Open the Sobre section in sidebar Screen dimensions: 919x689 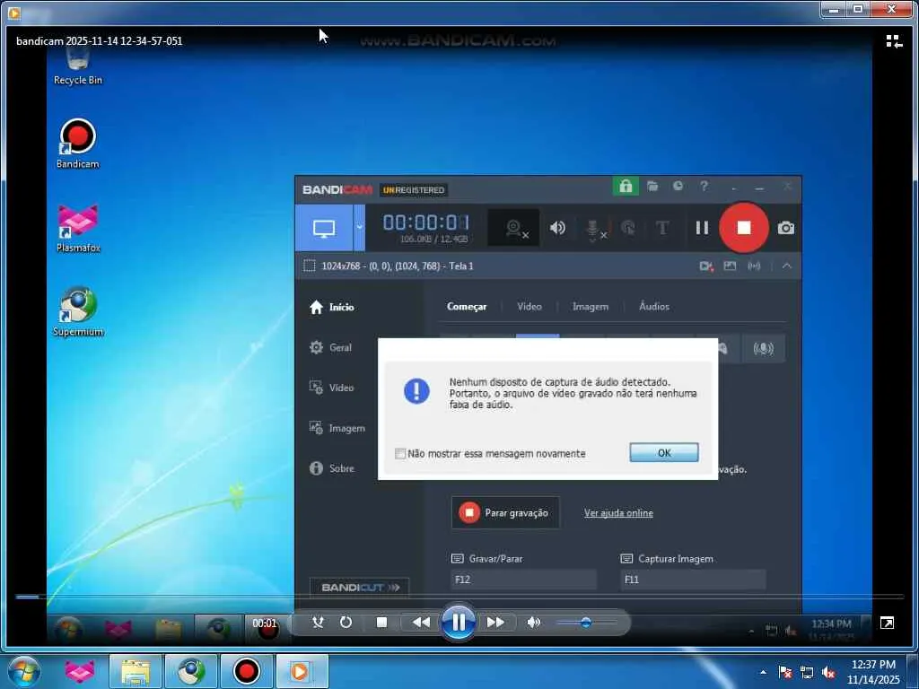point(332,468)
